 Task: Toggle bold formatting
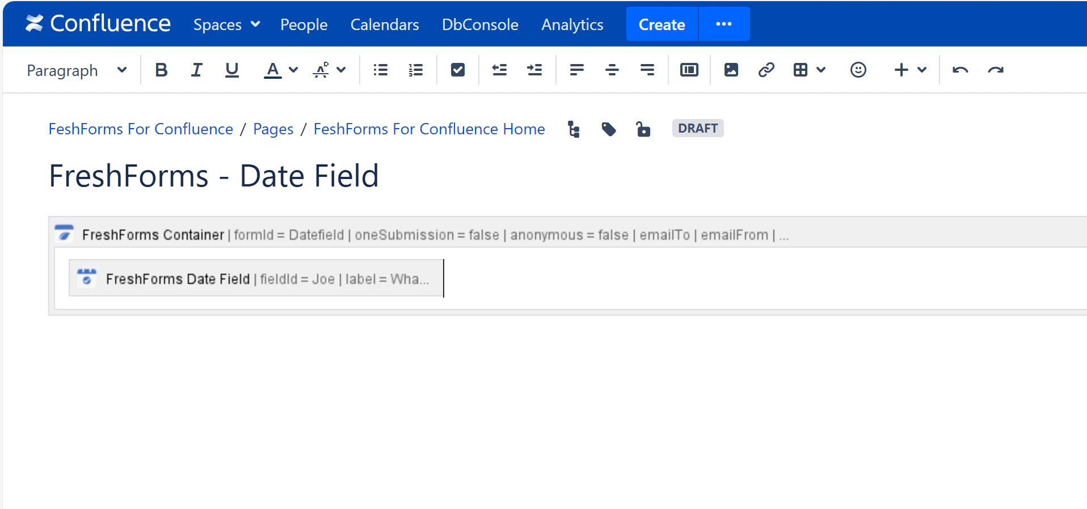pyautogui.click(x=161, y=70)
